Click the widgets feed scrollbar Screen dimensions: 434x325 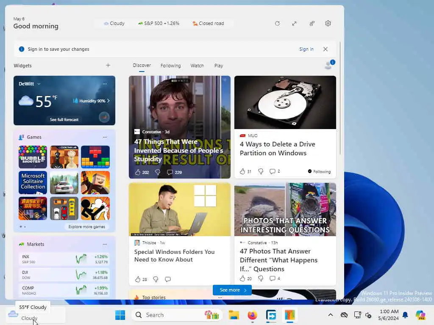tap(340, 99)
